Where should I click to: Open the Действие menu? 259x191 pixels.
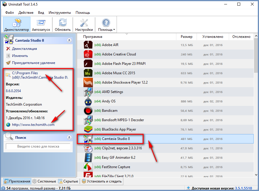pyautogui.click(x=26, y=13)
